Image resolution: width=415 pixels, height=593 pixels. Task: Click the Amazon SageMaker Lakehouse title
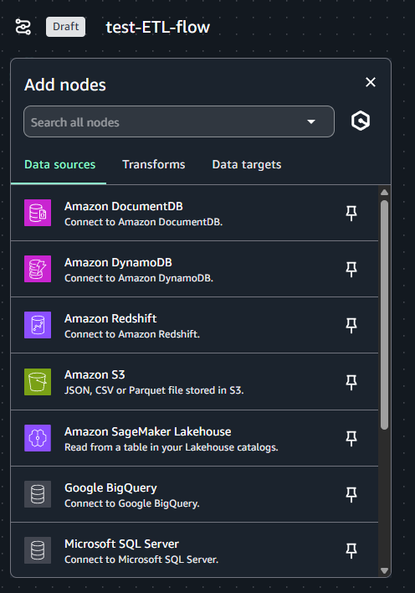point(148,431)
